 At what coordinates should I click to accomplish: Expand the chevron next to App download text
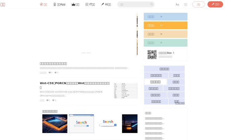click(173, 53)
